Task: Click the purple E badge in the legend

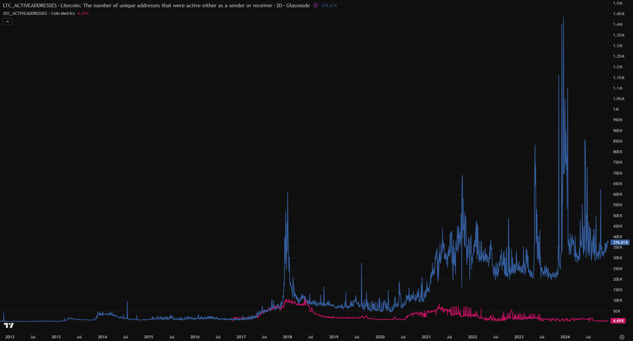Action: point(315,5)
